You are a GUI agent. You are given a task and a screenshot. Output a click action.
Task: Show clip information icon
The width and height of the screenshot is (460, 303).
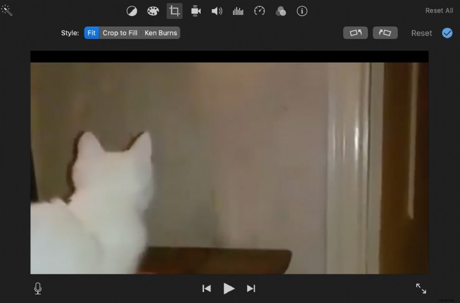click(x=302, y=11)
